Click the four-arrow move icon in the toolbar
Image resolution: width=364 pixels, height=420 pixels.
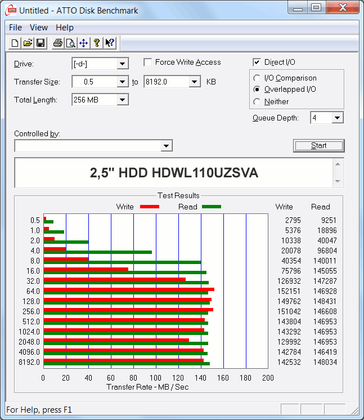[83, 43]
